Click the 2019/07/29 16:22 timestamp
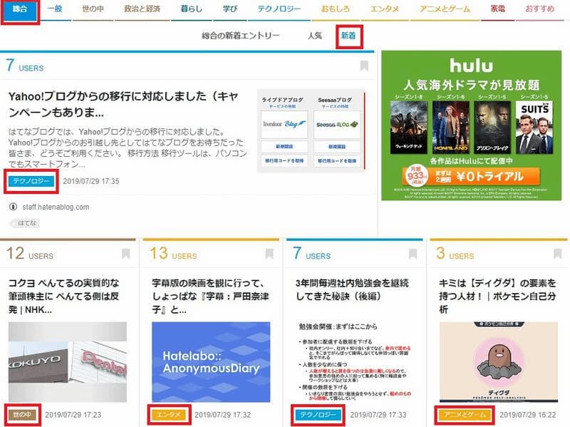Image resolution: width=570 pixels, height=427 pixels. click(528, 415)
